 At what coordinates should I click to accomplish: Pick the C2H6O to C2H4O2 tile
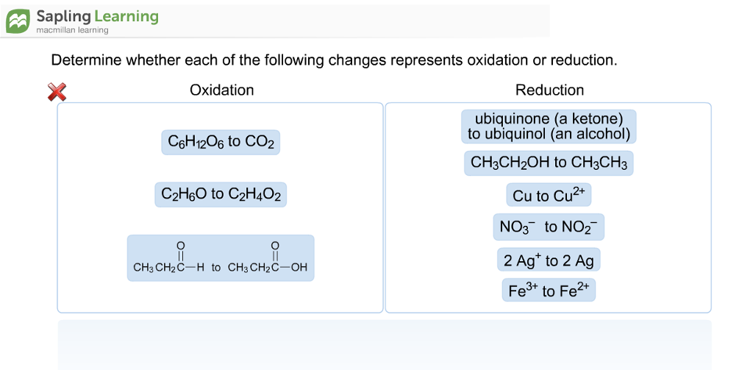click(221, 194)
